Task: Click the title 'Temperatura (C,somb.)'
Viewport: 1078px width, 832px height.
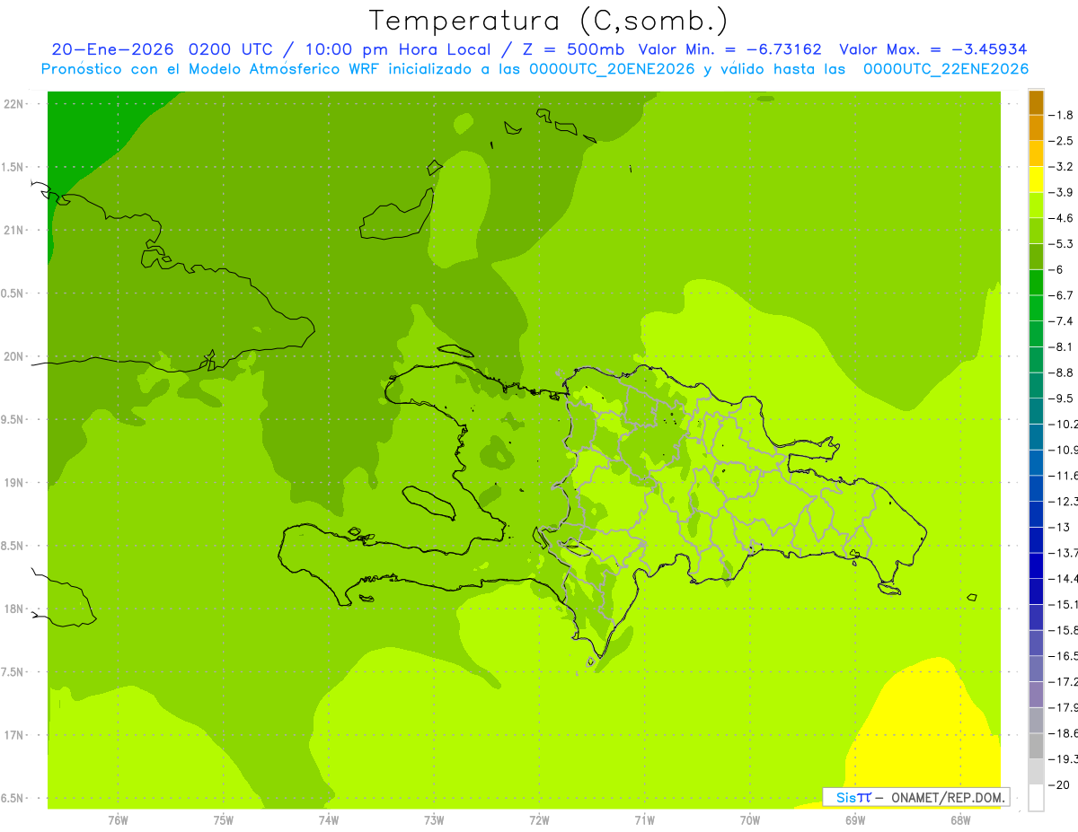Action: click(x=549, y=21)
